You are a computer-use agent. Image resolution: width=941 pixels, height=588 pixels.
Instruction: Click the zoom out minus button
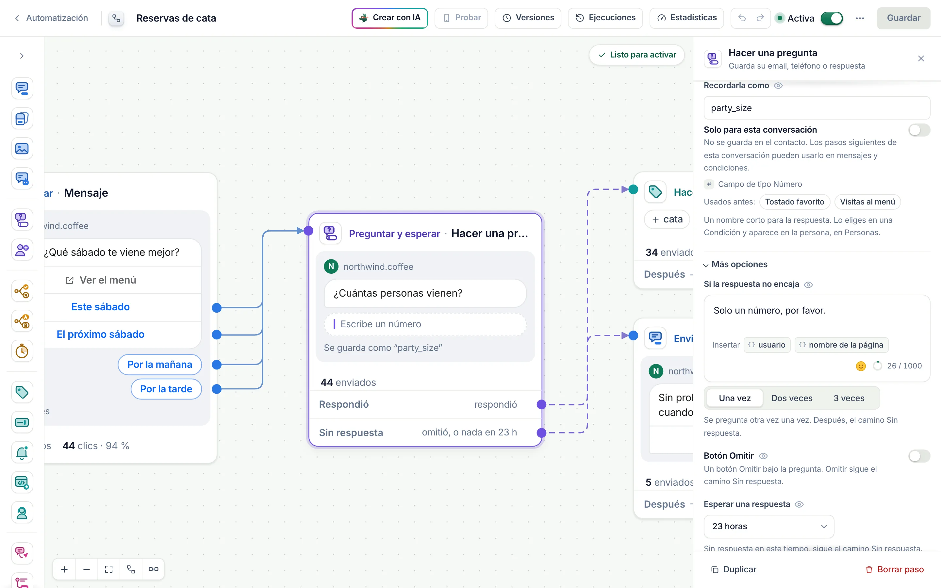point(87,569)
